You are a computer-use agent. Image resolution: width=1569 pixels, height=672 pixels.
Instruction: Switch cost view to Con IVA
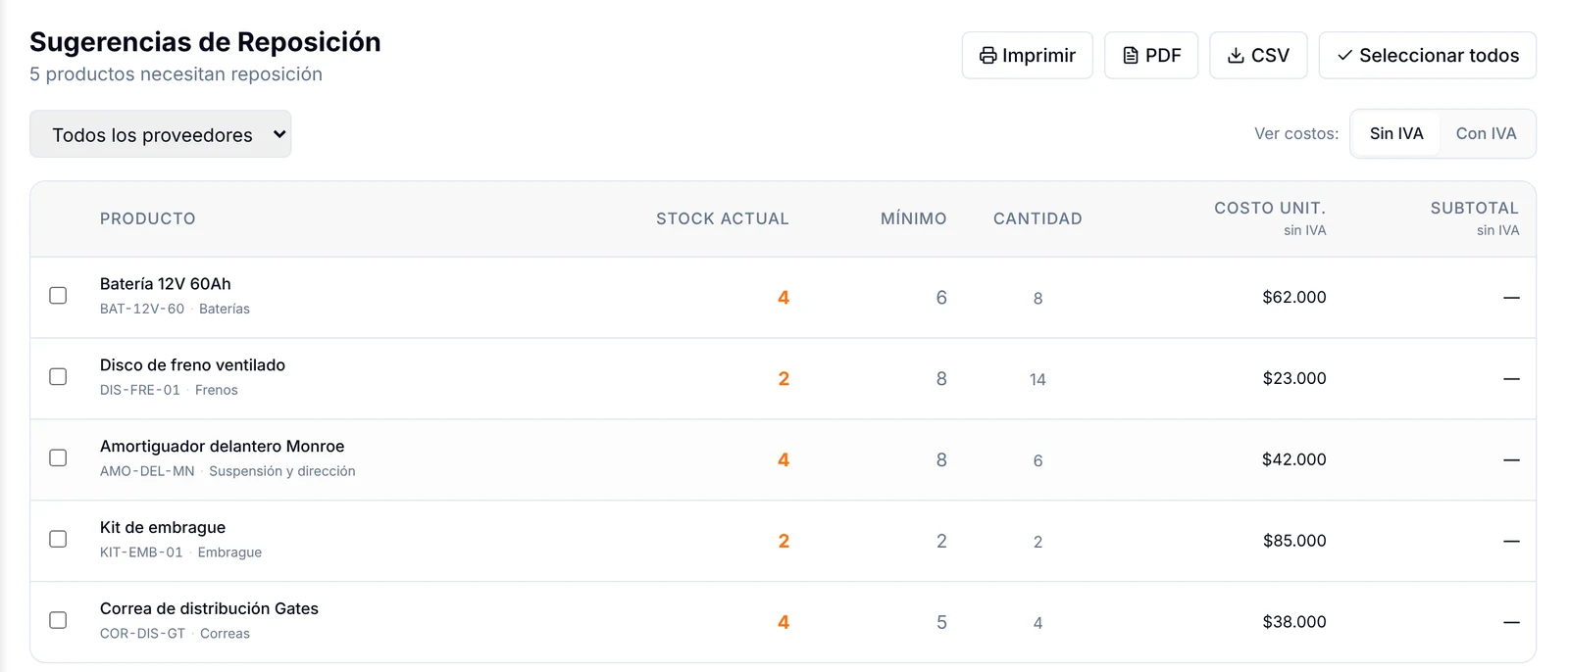(x=1486, y=133)
